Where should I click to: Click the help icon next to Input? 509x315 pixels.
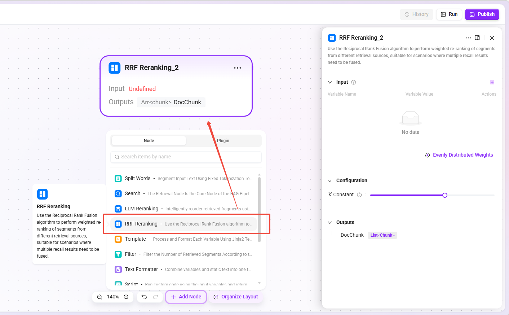(354, 82)
